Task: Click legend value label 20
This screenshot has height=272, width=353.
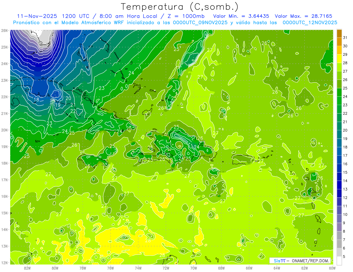Action: 345,130
